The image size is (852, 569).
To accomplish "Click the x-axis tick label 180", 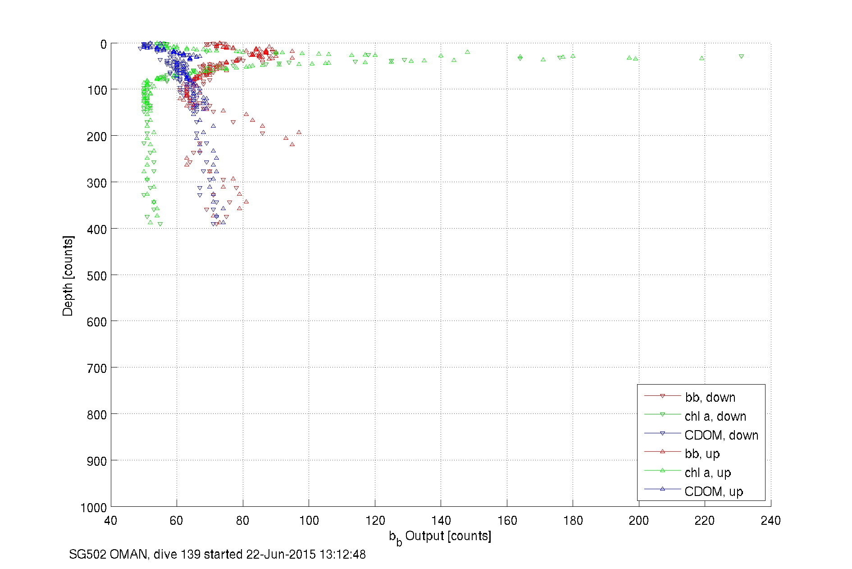I will pyautogui.click(x=573, y=521).
